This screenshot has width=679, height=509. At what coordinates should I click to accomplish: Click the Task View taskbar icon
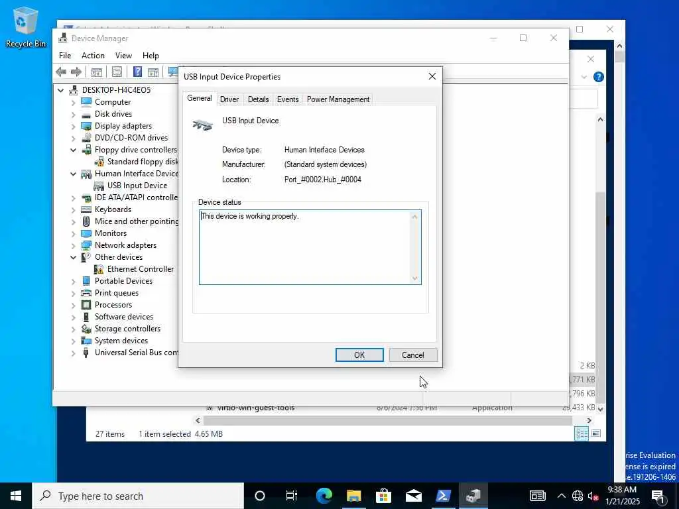292,496
